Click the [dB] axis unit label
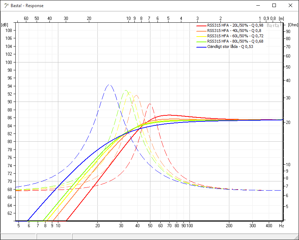 5,25
